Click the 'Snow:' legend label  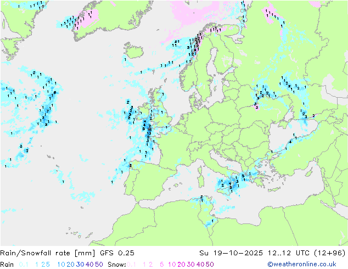pyautogui.click(x=117, y=265)
